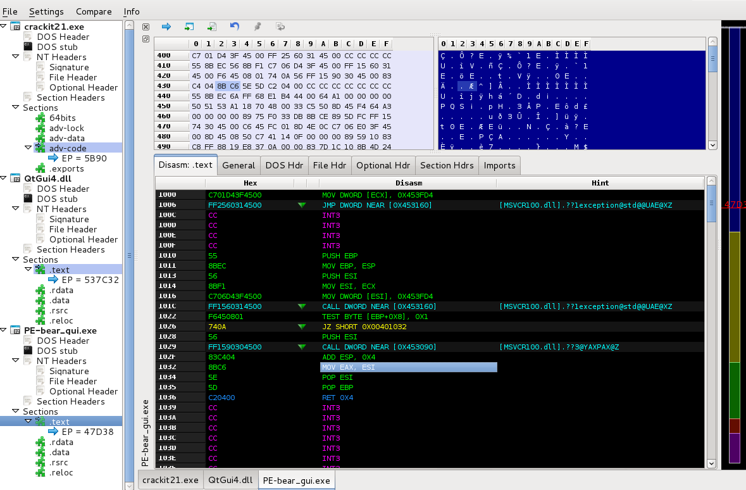746x490 pixels.
Task: Click the purple segment in the section map bar
Action: 735,447
